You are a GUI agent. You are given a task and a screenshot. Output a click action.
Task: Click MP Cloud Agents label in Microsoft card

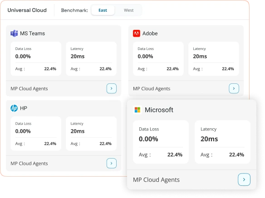pos(157,180)
